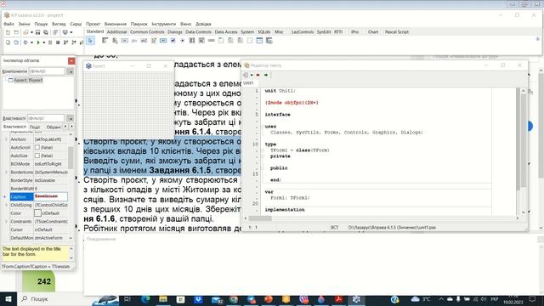The image size is (544, 306).
Task: Open the Події tab in Object Inspector
Action: 35,127
